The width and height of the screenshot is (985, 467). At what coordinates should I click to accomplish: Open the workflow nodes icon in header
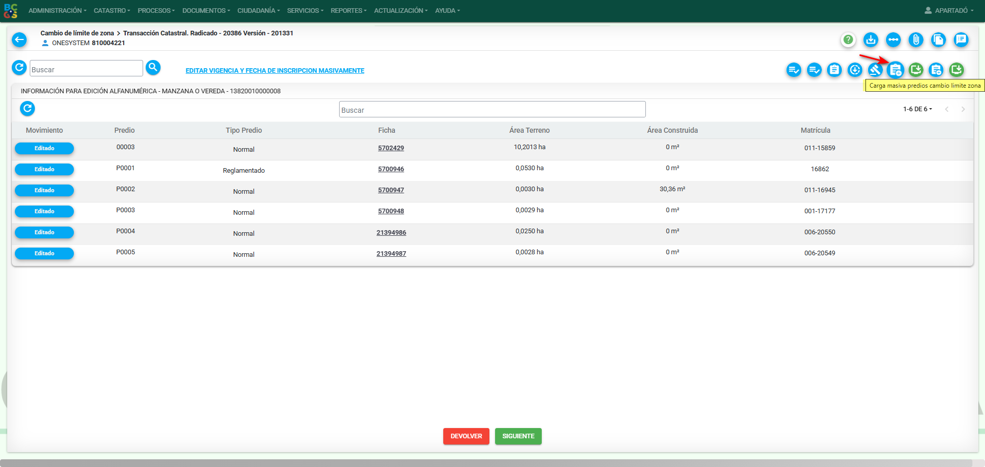pos(893,39)
